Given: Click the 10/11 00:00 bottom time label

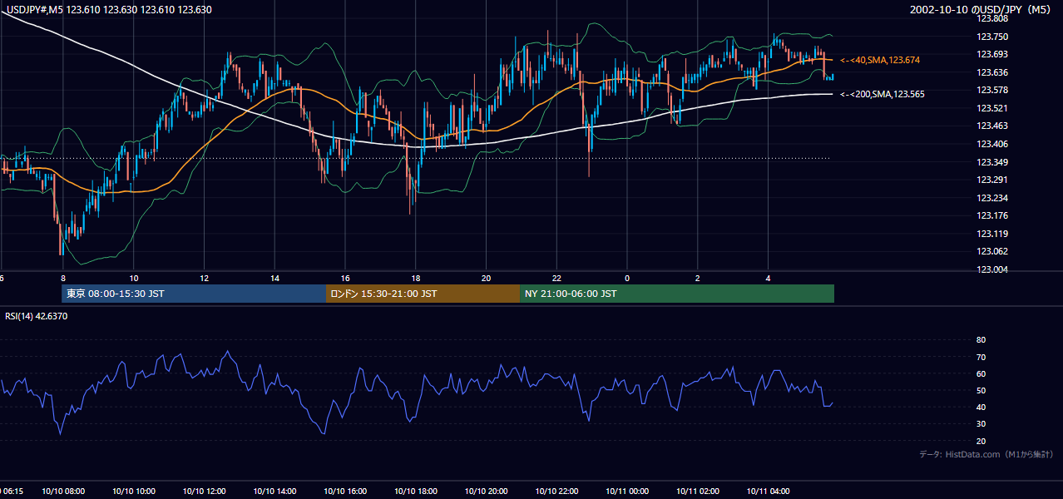Looking at the screenshot, I should (x=627, y=492).
